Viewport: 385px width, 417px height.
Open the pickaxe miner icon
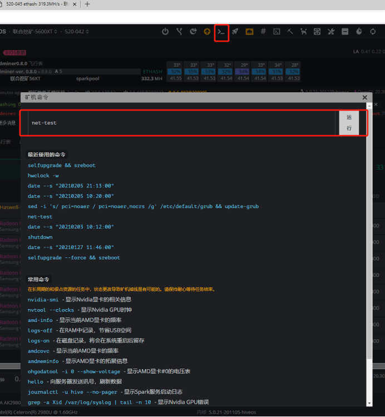290,32
